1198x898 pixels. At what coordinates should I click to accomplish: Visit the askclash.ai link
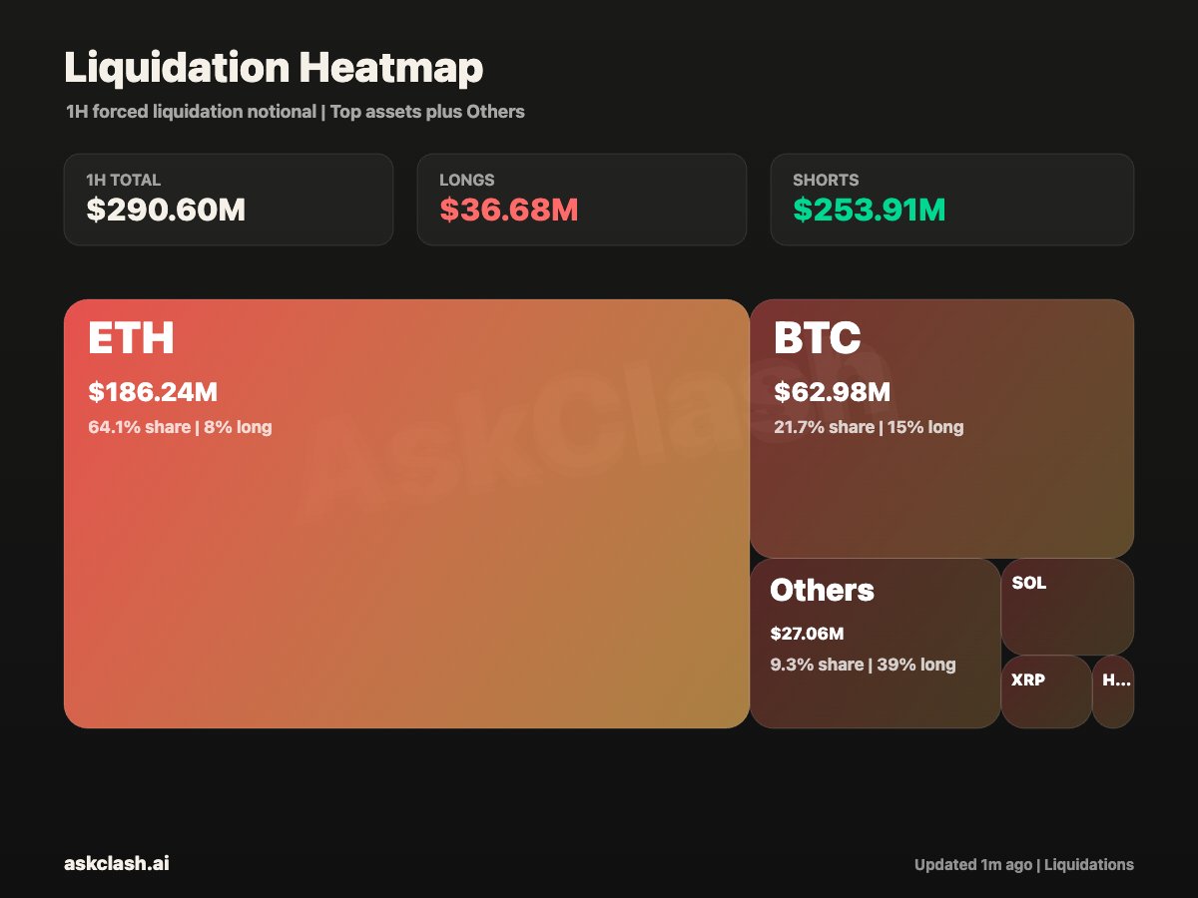click(x=117, y=864)
